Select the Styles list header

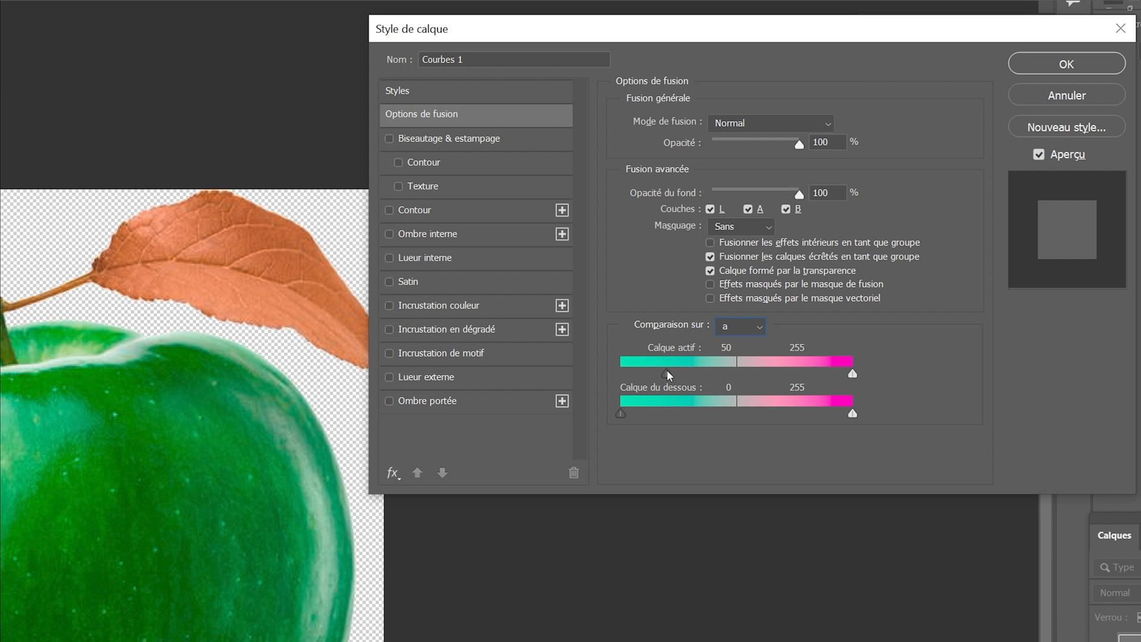(x=476, y=91)
